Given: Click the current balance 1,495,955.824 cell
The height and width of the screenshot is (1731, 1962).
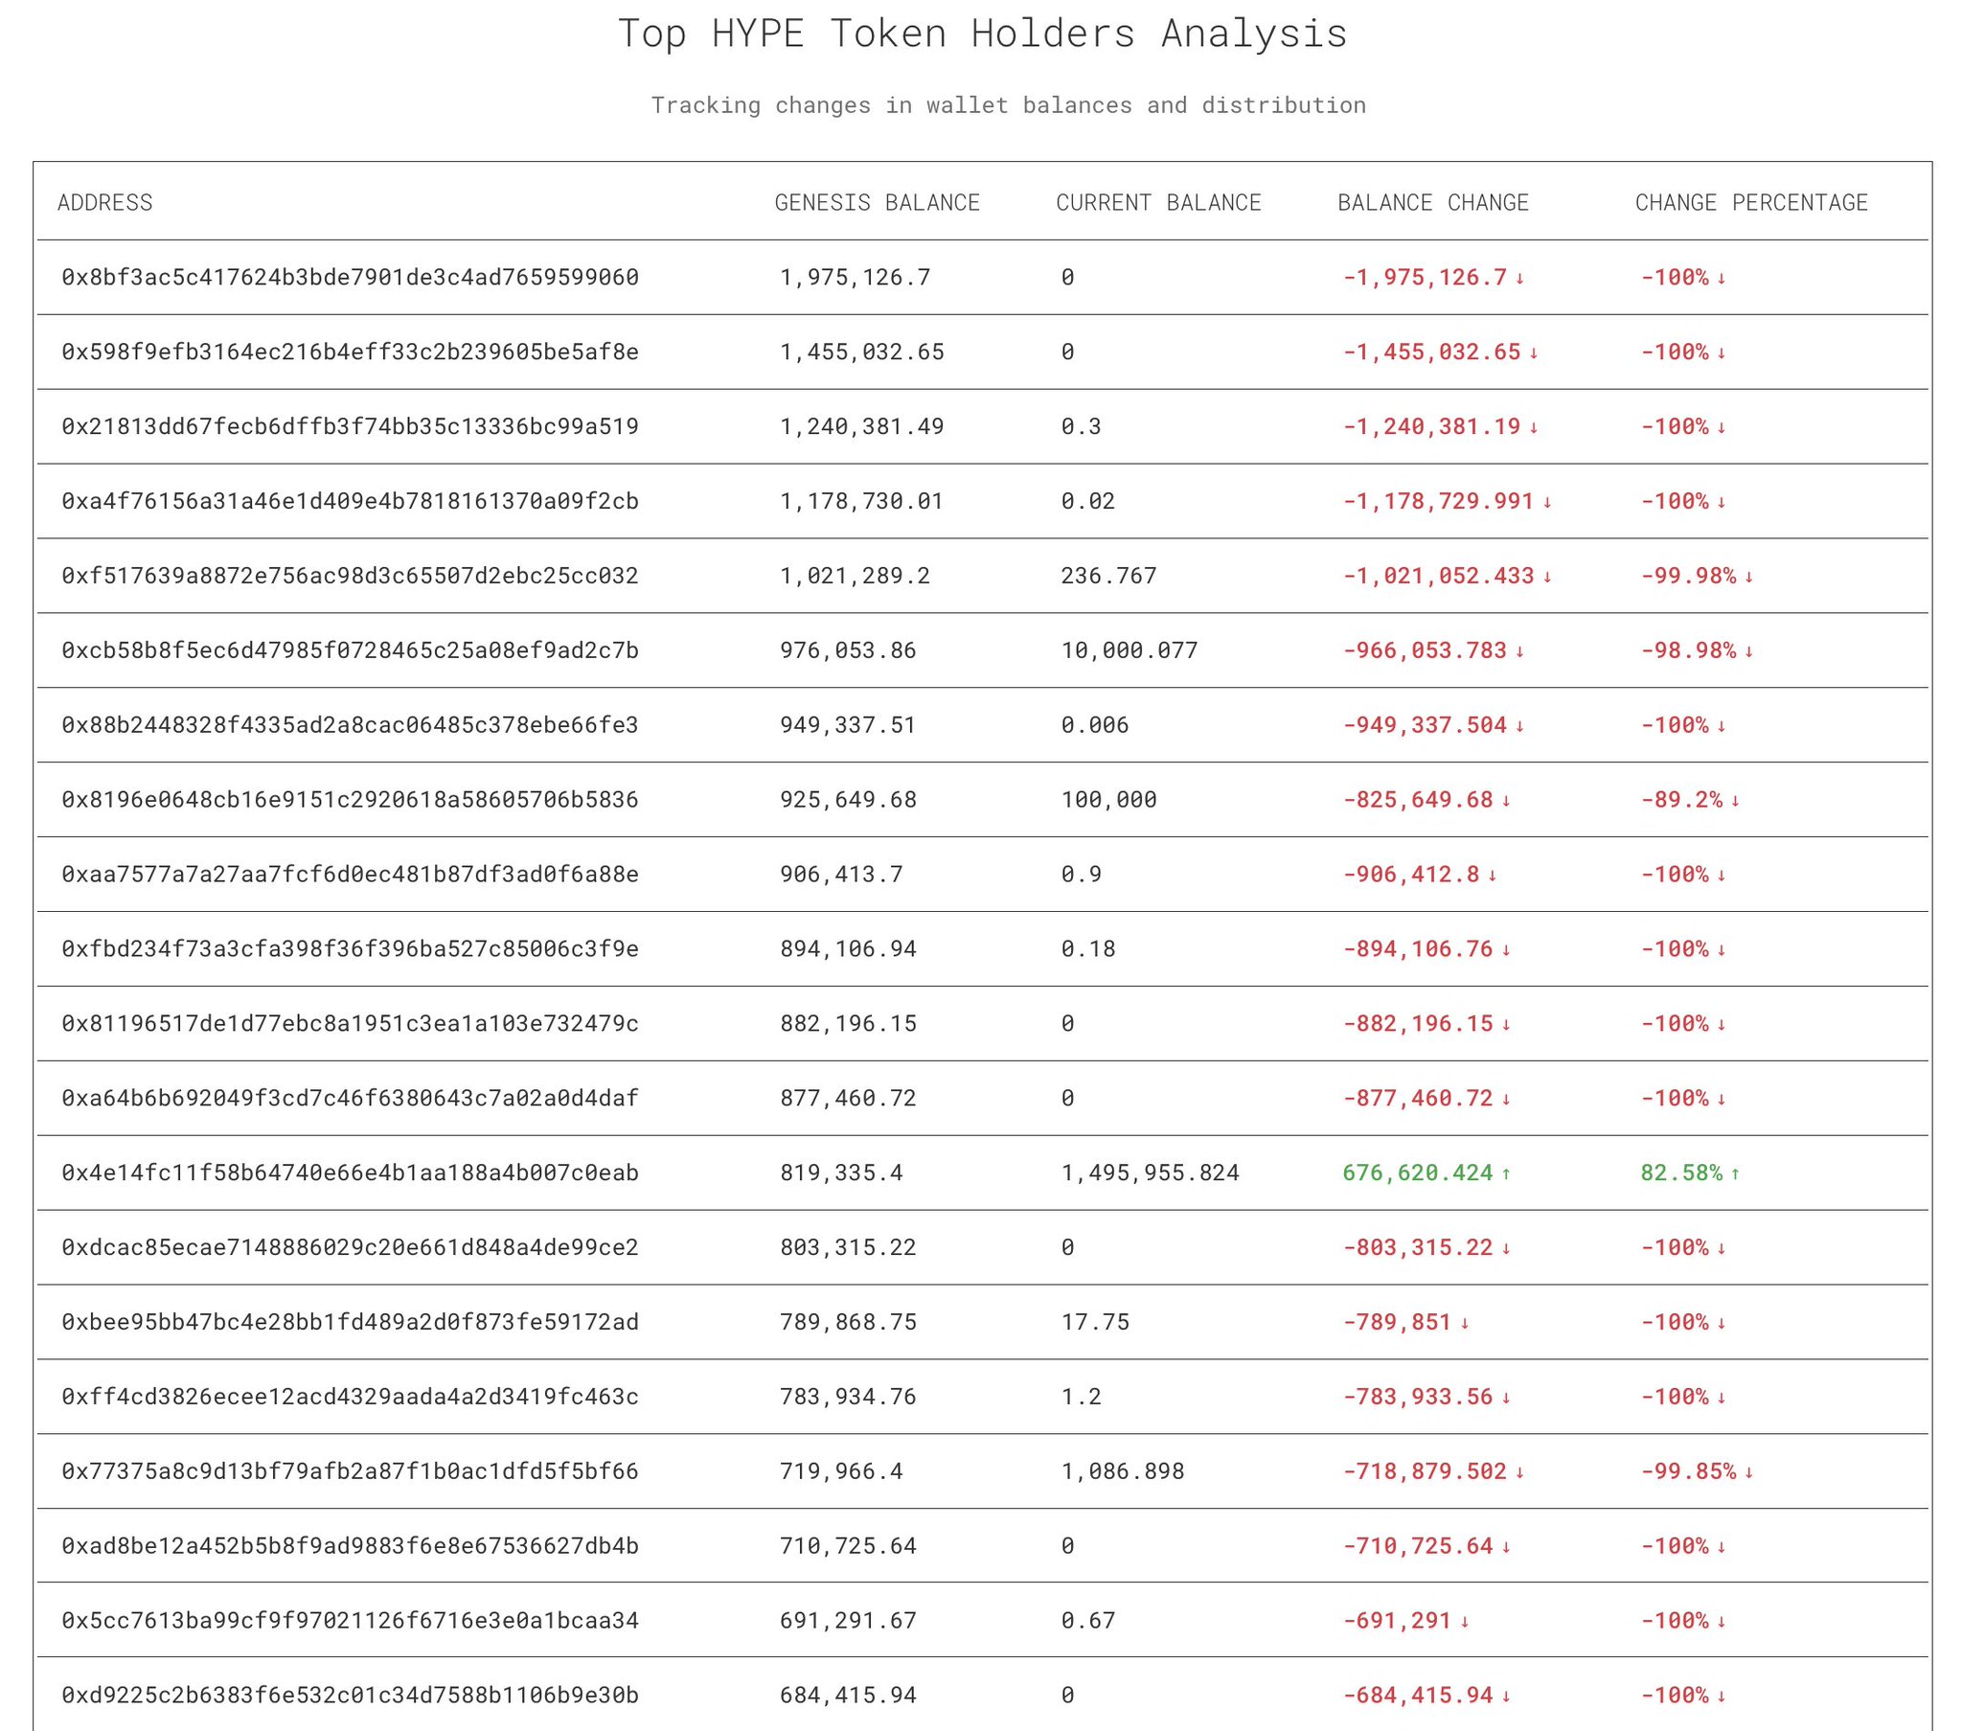Looking at the screenshot, I should (x=1149, y=1173).
